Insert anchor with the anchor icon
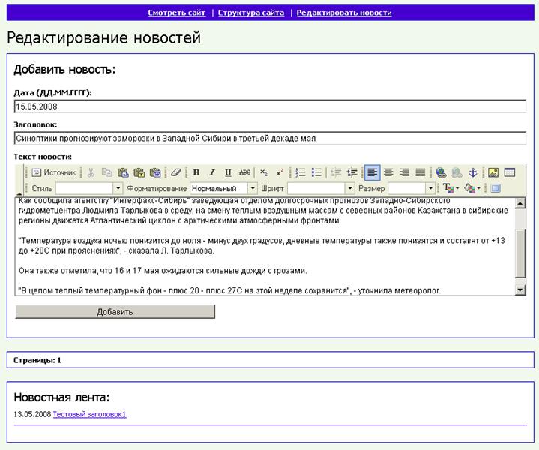539x450 pixels. click(473, 172)
